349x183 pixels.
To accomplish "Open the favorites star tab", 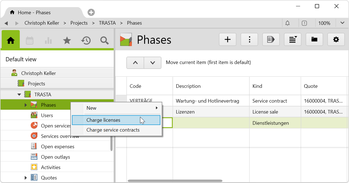I will pyautogui.click(x=67, y=41).
